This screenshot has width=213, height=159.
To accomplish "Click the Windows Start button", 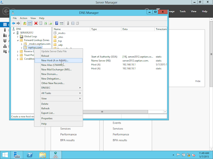I will (x=5, y=155).
